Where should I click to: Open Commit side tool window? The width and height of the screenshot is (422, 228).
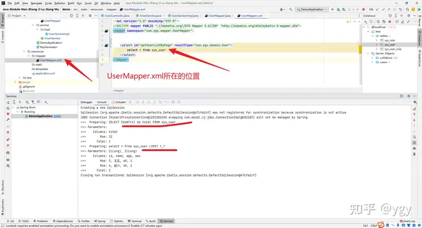pos(2,37)
